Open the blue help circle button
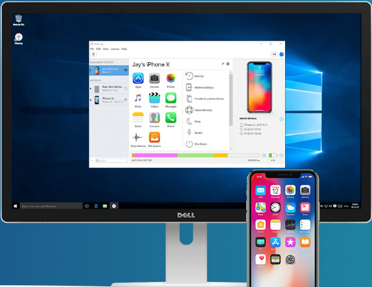 pyautogui.click(x=282, y=54)
